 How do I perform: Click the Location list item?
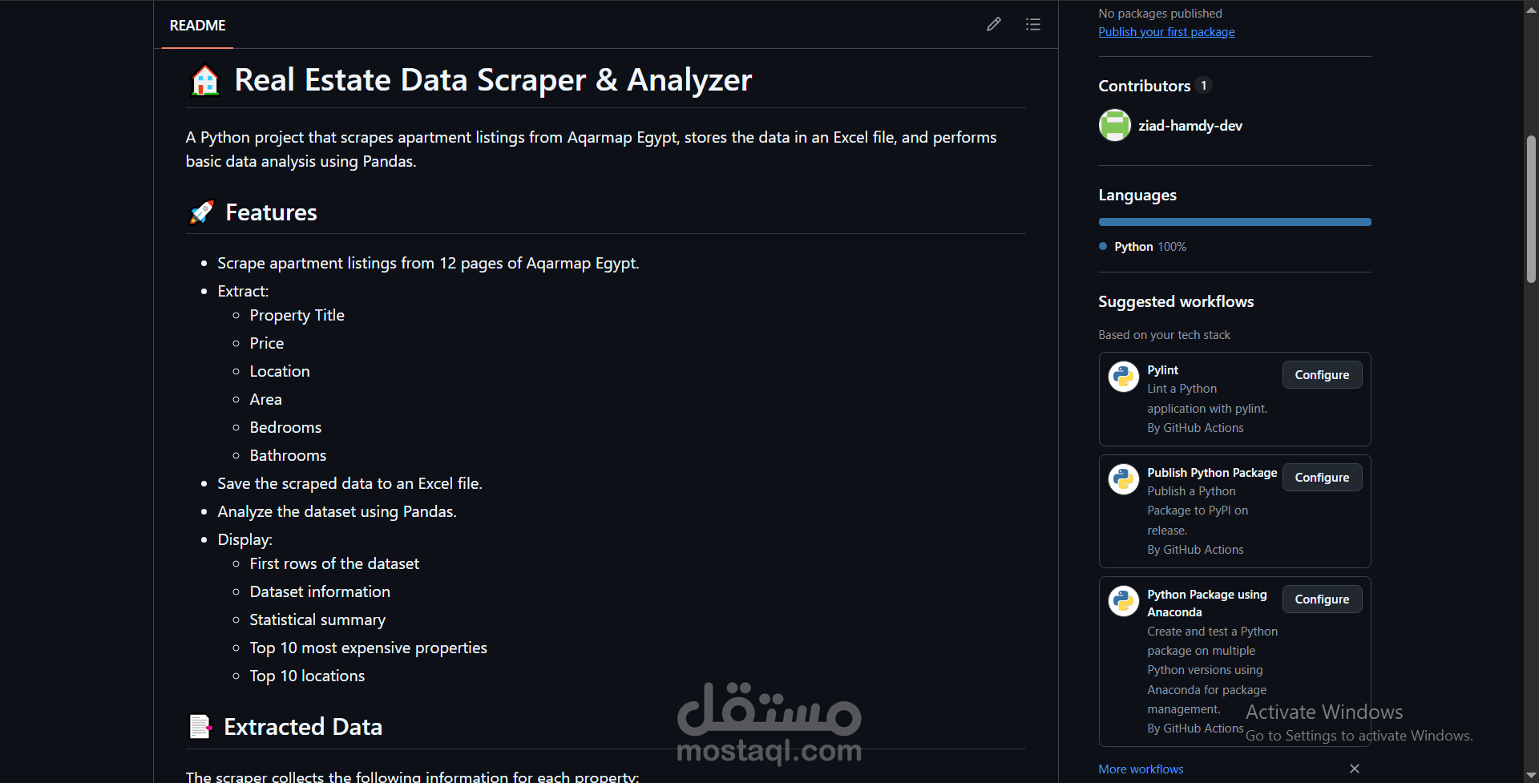280,371
